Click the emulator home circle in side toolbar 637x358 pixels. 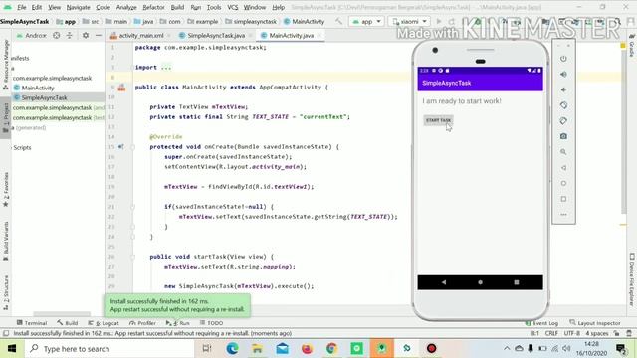(x=563, y=183)
